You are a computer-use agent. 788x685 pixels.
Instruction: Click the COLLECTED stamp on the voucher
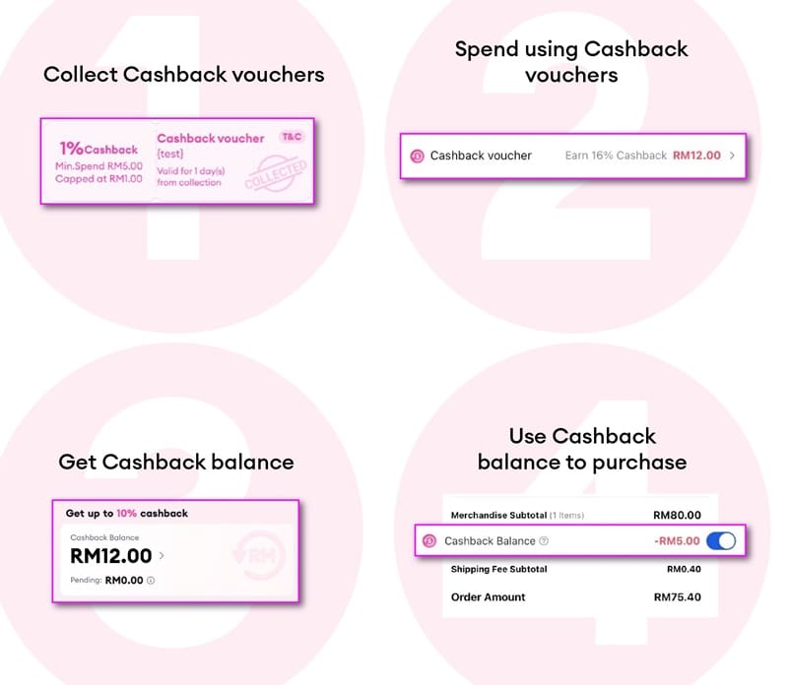(x=277, y=173)
